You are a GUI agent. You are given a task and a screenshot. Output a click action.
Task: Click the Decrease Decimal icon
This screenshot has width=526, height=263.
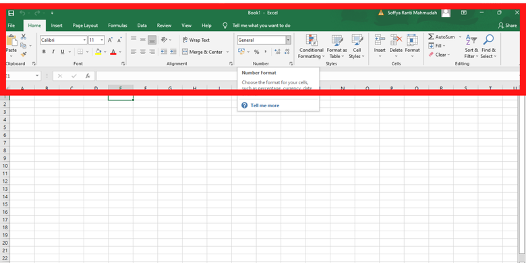[287, 52]
